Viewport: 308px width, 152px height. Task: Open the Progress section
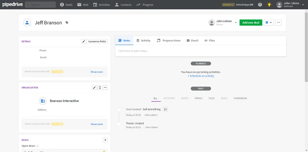coord(145,5)
